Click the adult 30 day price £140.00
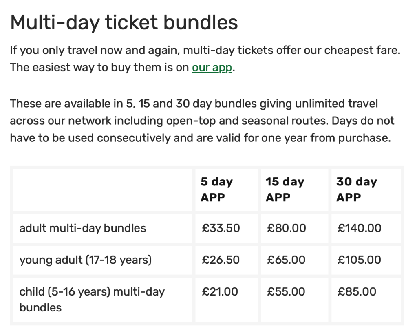This screenshot has width=417, height=333. (x=360, y=228)
